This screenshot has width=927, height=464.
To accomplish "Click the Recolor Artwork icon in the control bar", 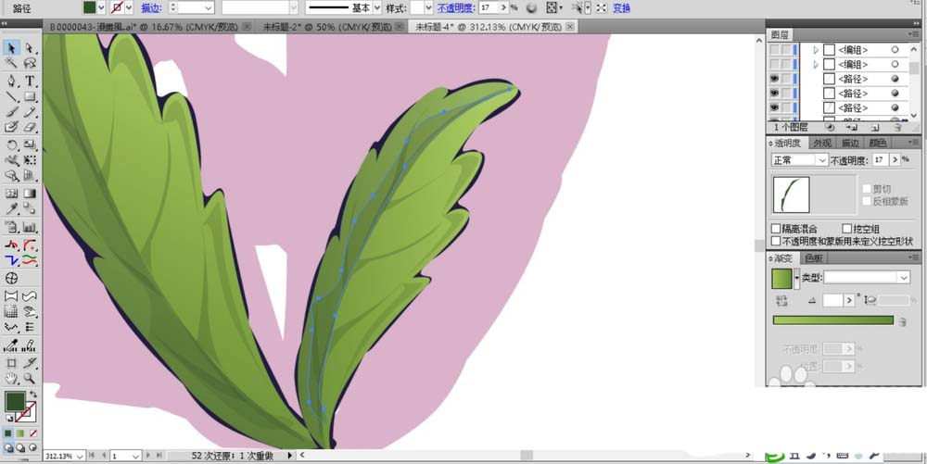I will pyautogui.click(x=531, y=7).
